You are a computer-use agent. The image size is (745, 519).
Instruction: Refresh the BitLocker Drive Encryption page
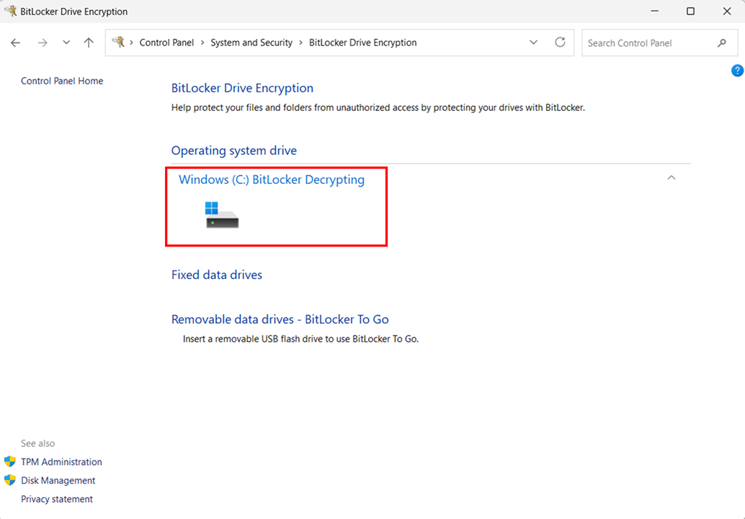[560, 43]
